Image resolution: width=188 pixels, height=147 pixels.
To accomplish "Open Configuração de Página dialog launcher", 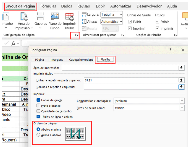I will (x=76, y=35).
